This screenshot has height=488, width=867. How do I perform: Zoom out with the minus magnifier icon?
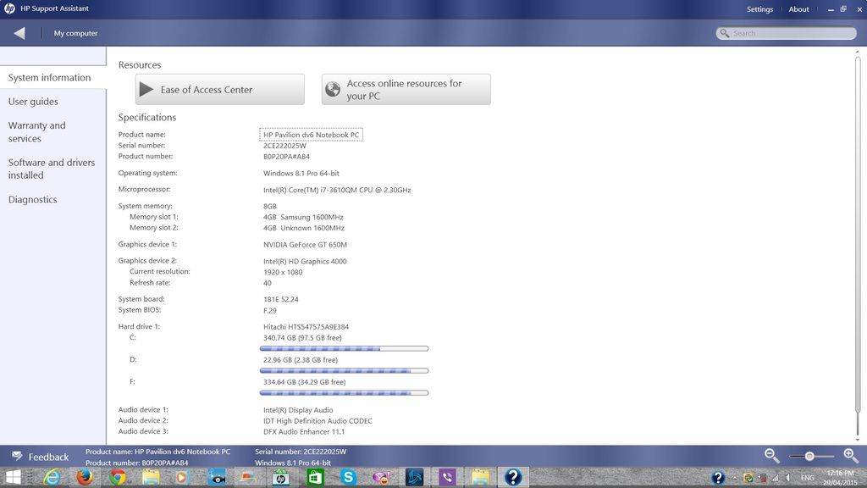point(771,456)
